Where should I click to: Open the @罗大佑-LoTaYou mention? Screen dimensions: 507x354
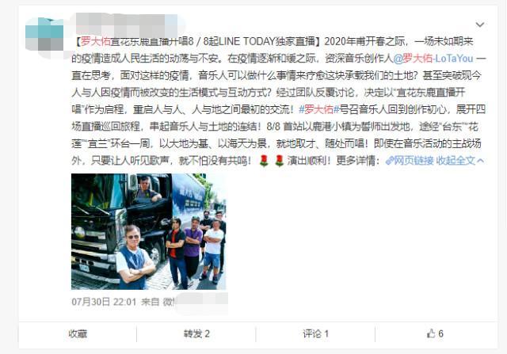tap(433, 59)
